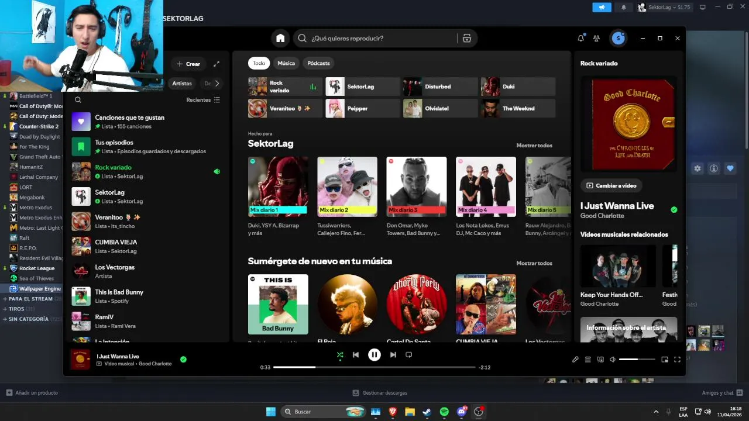Viewport: 749px width, 421px height.
Task: Open Connect to a device icon
Action: [x=600, y=360]
